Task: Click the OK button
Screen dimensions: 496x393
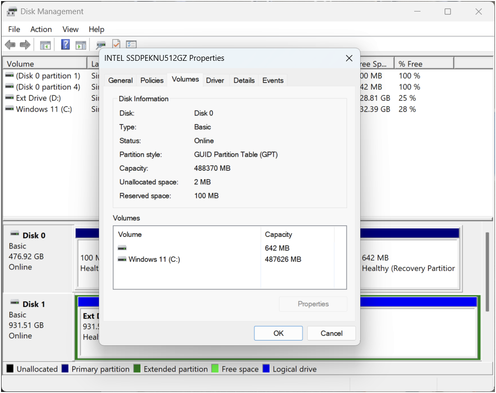Action: (278, 333)
